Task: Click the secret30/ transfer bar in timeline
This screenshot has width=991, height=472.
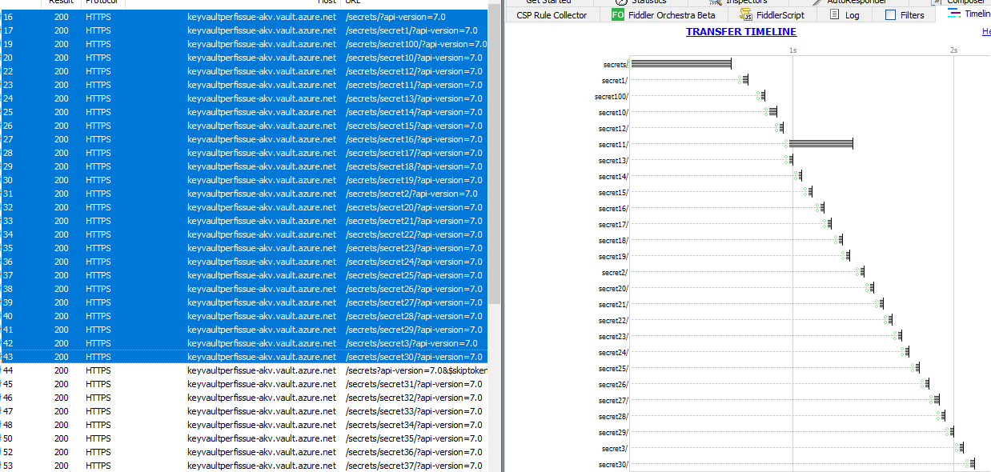Action: (x=972, y=464)
